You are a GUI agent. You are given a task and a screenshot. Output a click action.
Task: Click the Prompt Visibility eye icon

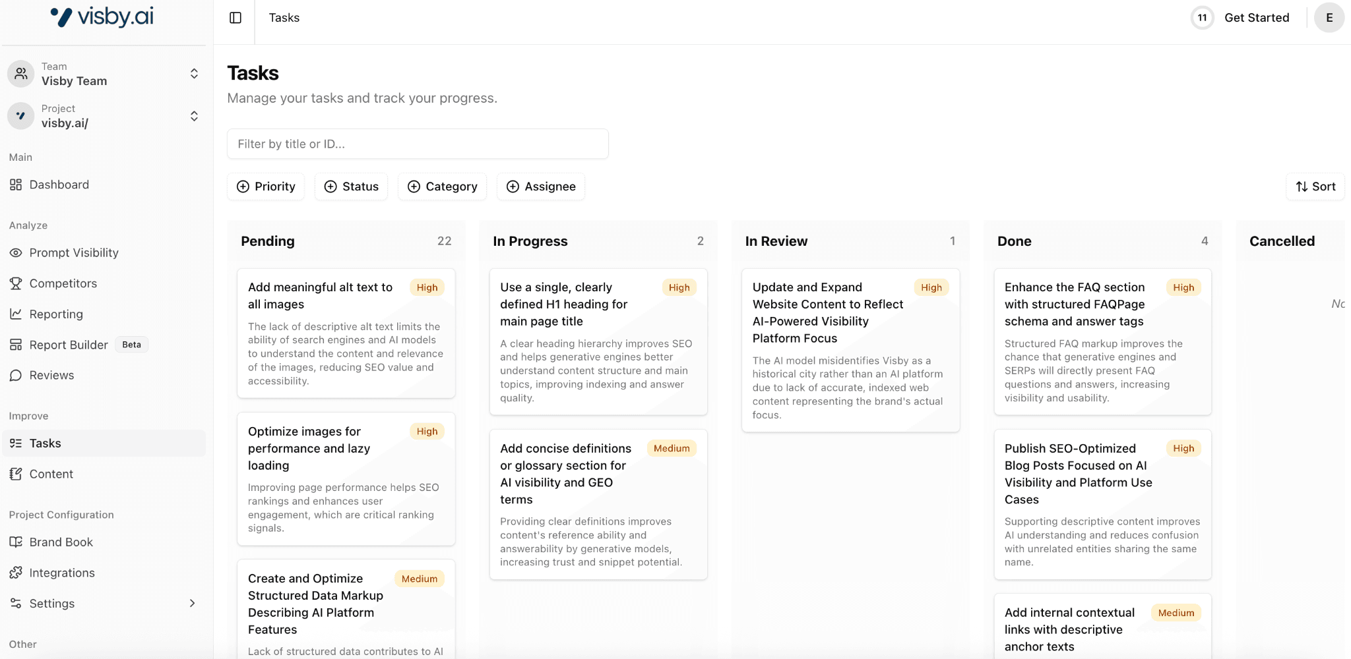click(x=16, y=252)
